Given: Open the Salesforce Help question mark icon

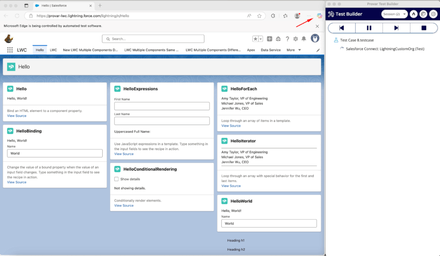Looking at the screenshot, I should [x=287, y=39].
